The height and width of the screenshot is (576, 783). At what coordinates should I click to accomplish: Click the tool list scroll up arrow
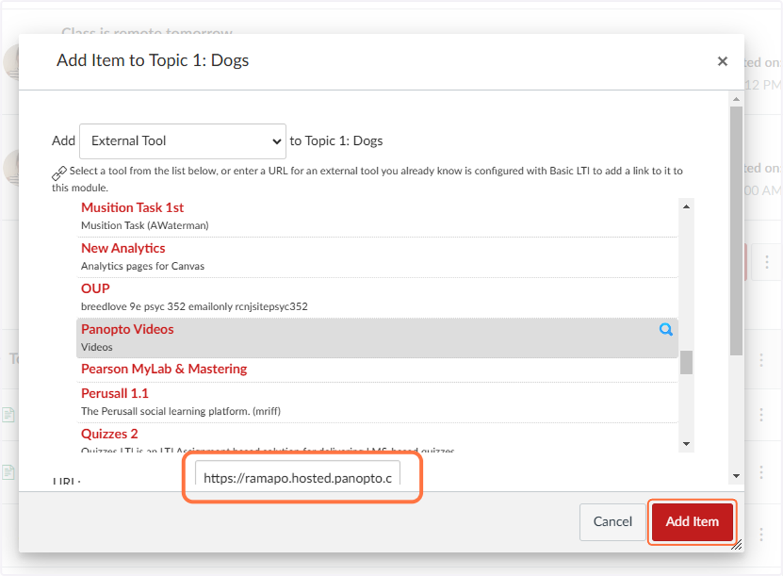click(686, 207)
